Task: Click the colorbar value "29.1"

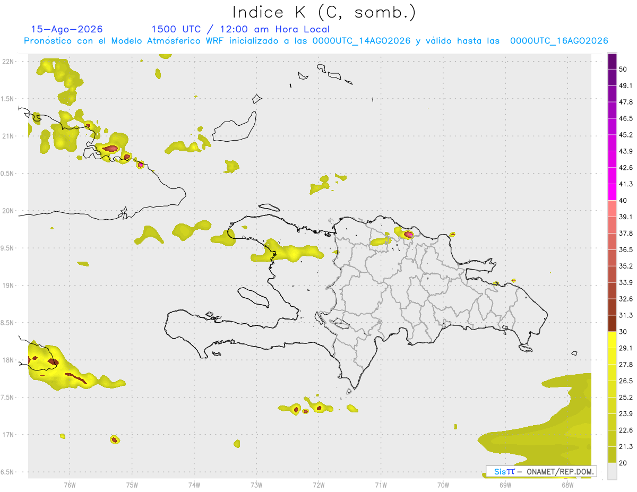Action: click(626, 348)
